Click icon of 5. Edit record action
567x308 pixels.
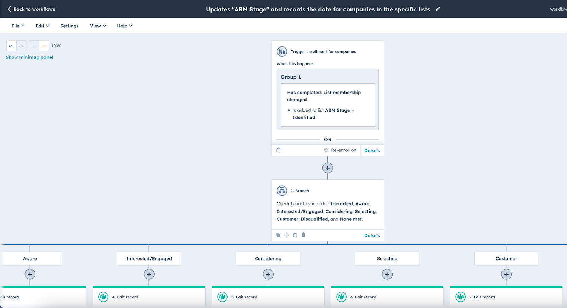point(222,297)
